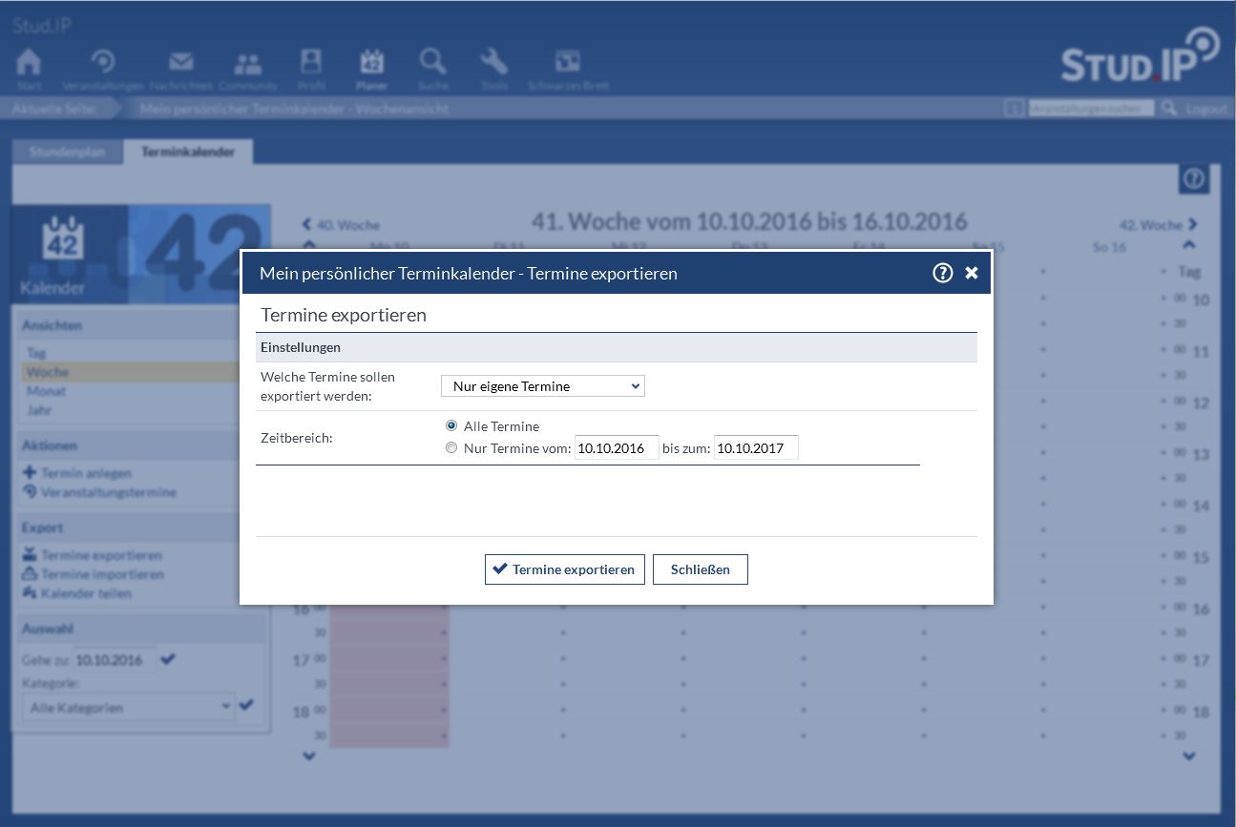Open the Tools wrench icon
This screenshot has width=1236, height=827.
tap(493, 62)
